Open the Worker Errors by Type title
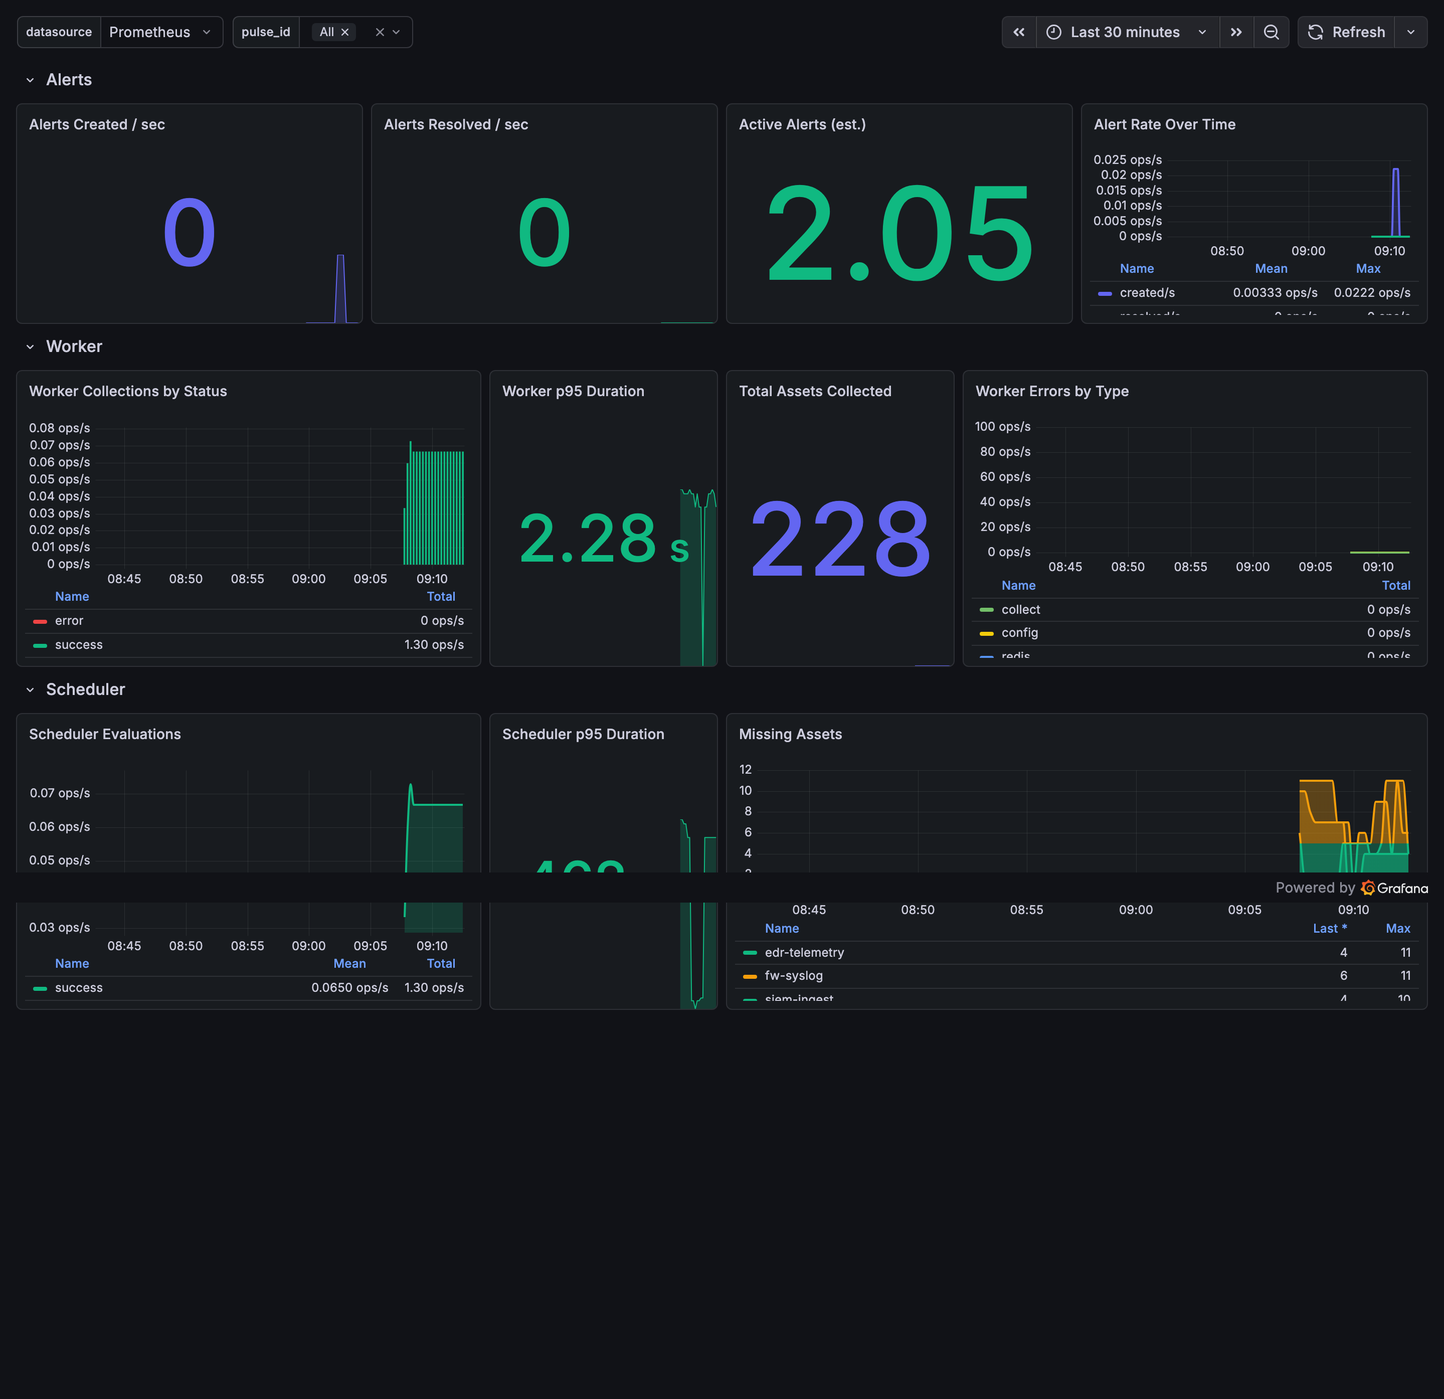 point(1052,391)
